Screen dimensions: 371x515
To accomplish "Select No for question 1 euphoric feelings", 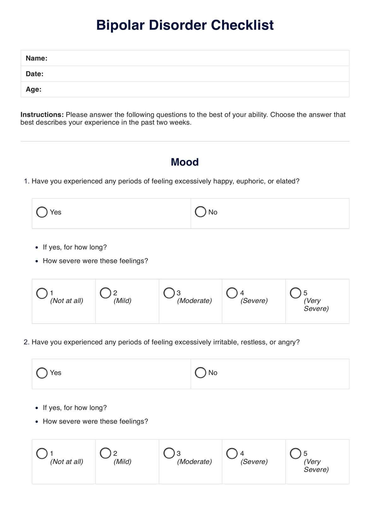I will click(x=200, y=212).
